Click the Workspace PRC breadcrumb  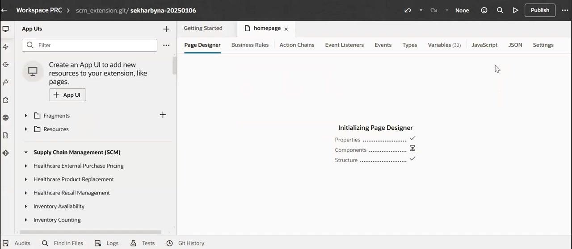39,10
